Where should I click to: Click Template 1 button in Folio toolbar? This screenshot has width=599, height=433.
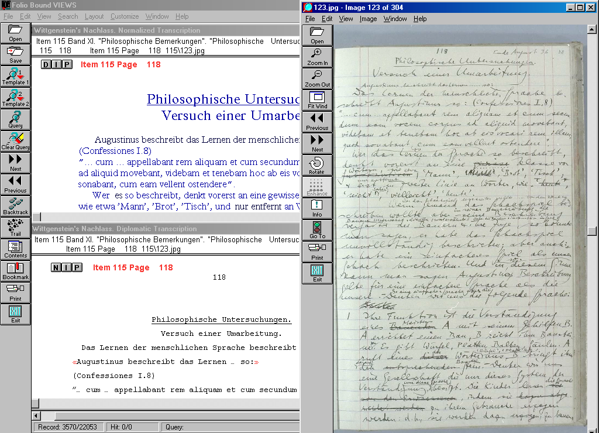(15, 75)
